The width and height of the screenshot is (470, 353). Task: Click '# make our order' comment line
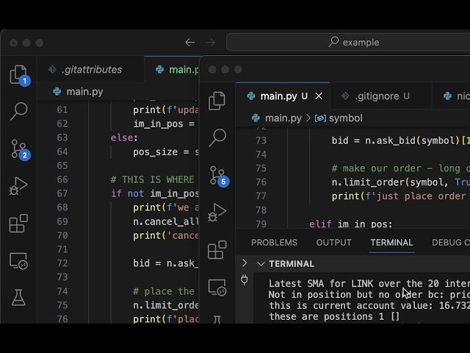pyautogui.click(x=399, y=168)
